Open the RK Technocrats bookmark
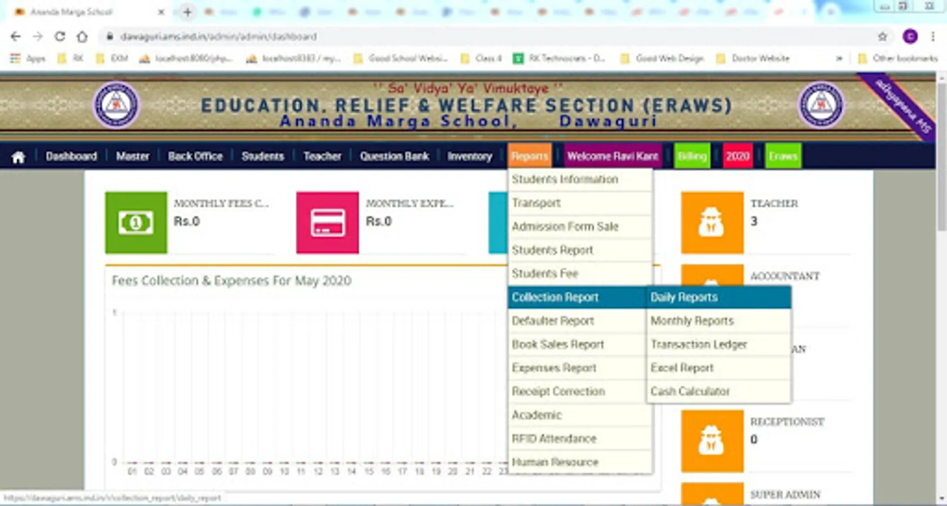The image size is (947, 506). [559, 58]
